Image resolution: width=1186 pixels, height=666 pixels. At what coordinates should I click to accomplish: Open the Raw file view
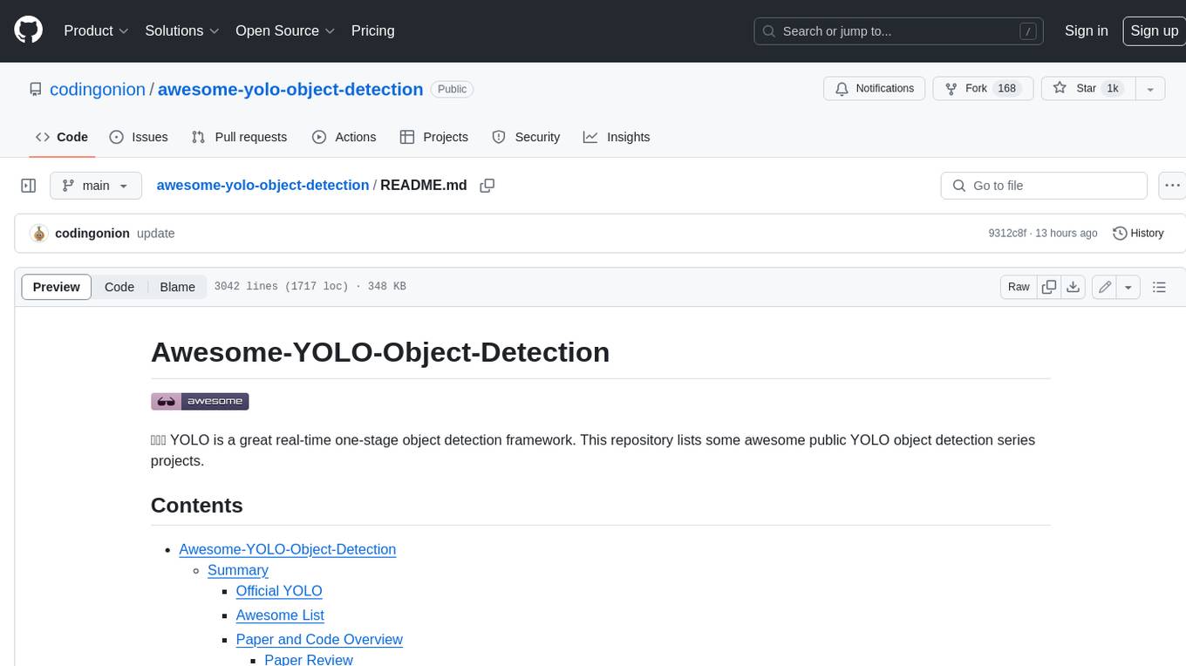pos(1019,287)
